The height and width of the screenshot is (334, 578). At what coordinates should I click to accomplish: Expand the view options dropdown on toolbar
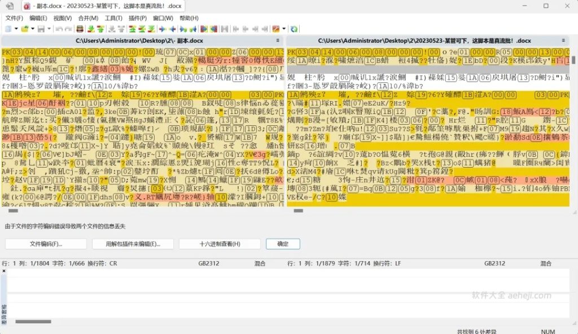coord(283,28)
